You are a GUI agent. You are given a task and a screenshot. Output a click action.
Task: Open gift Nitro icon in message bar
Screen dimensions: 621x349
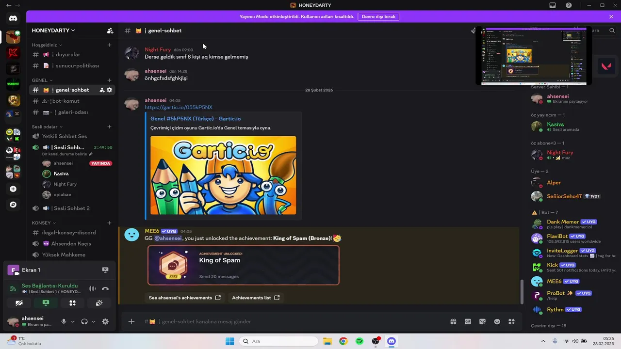(x=453, y=321)
